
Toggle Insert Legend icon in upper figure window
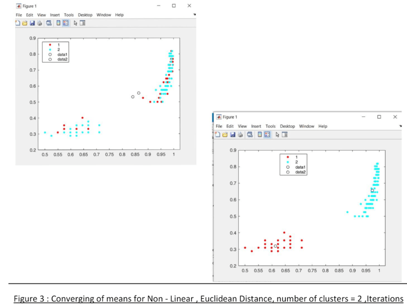(66, 23)
